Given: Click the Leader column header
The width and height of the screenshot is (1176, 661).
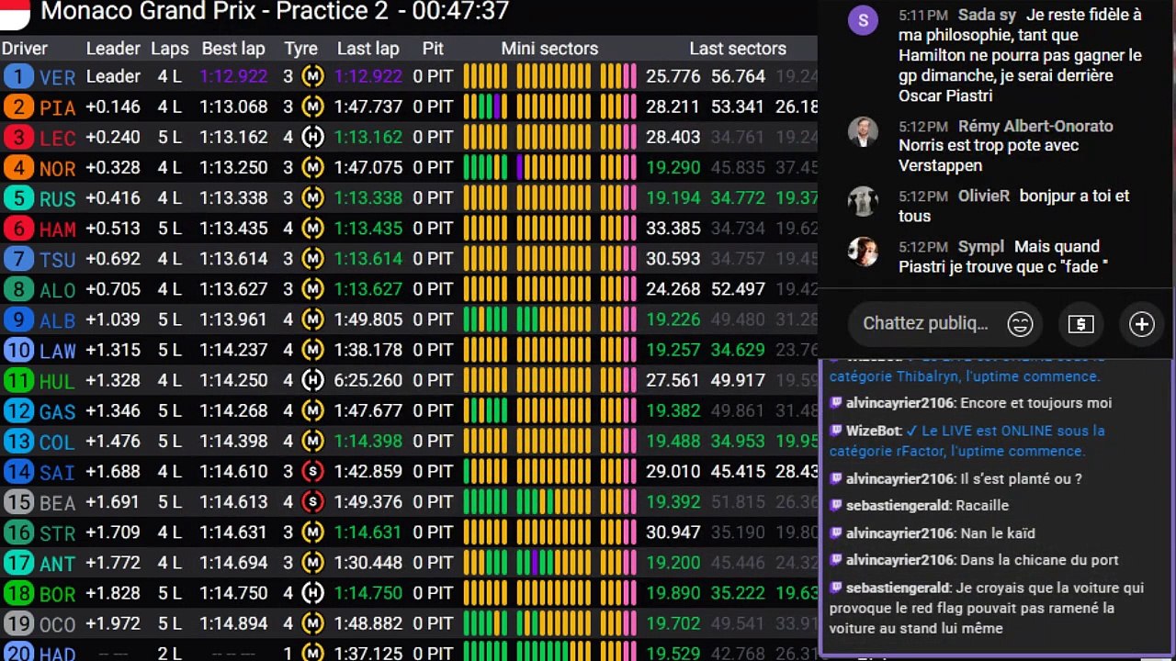Looking at the screenshot, I should [113, 49].
